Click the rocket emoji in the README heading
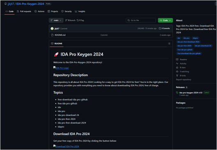This screenshot has width=217, height=150. click(x=56, y=54)
